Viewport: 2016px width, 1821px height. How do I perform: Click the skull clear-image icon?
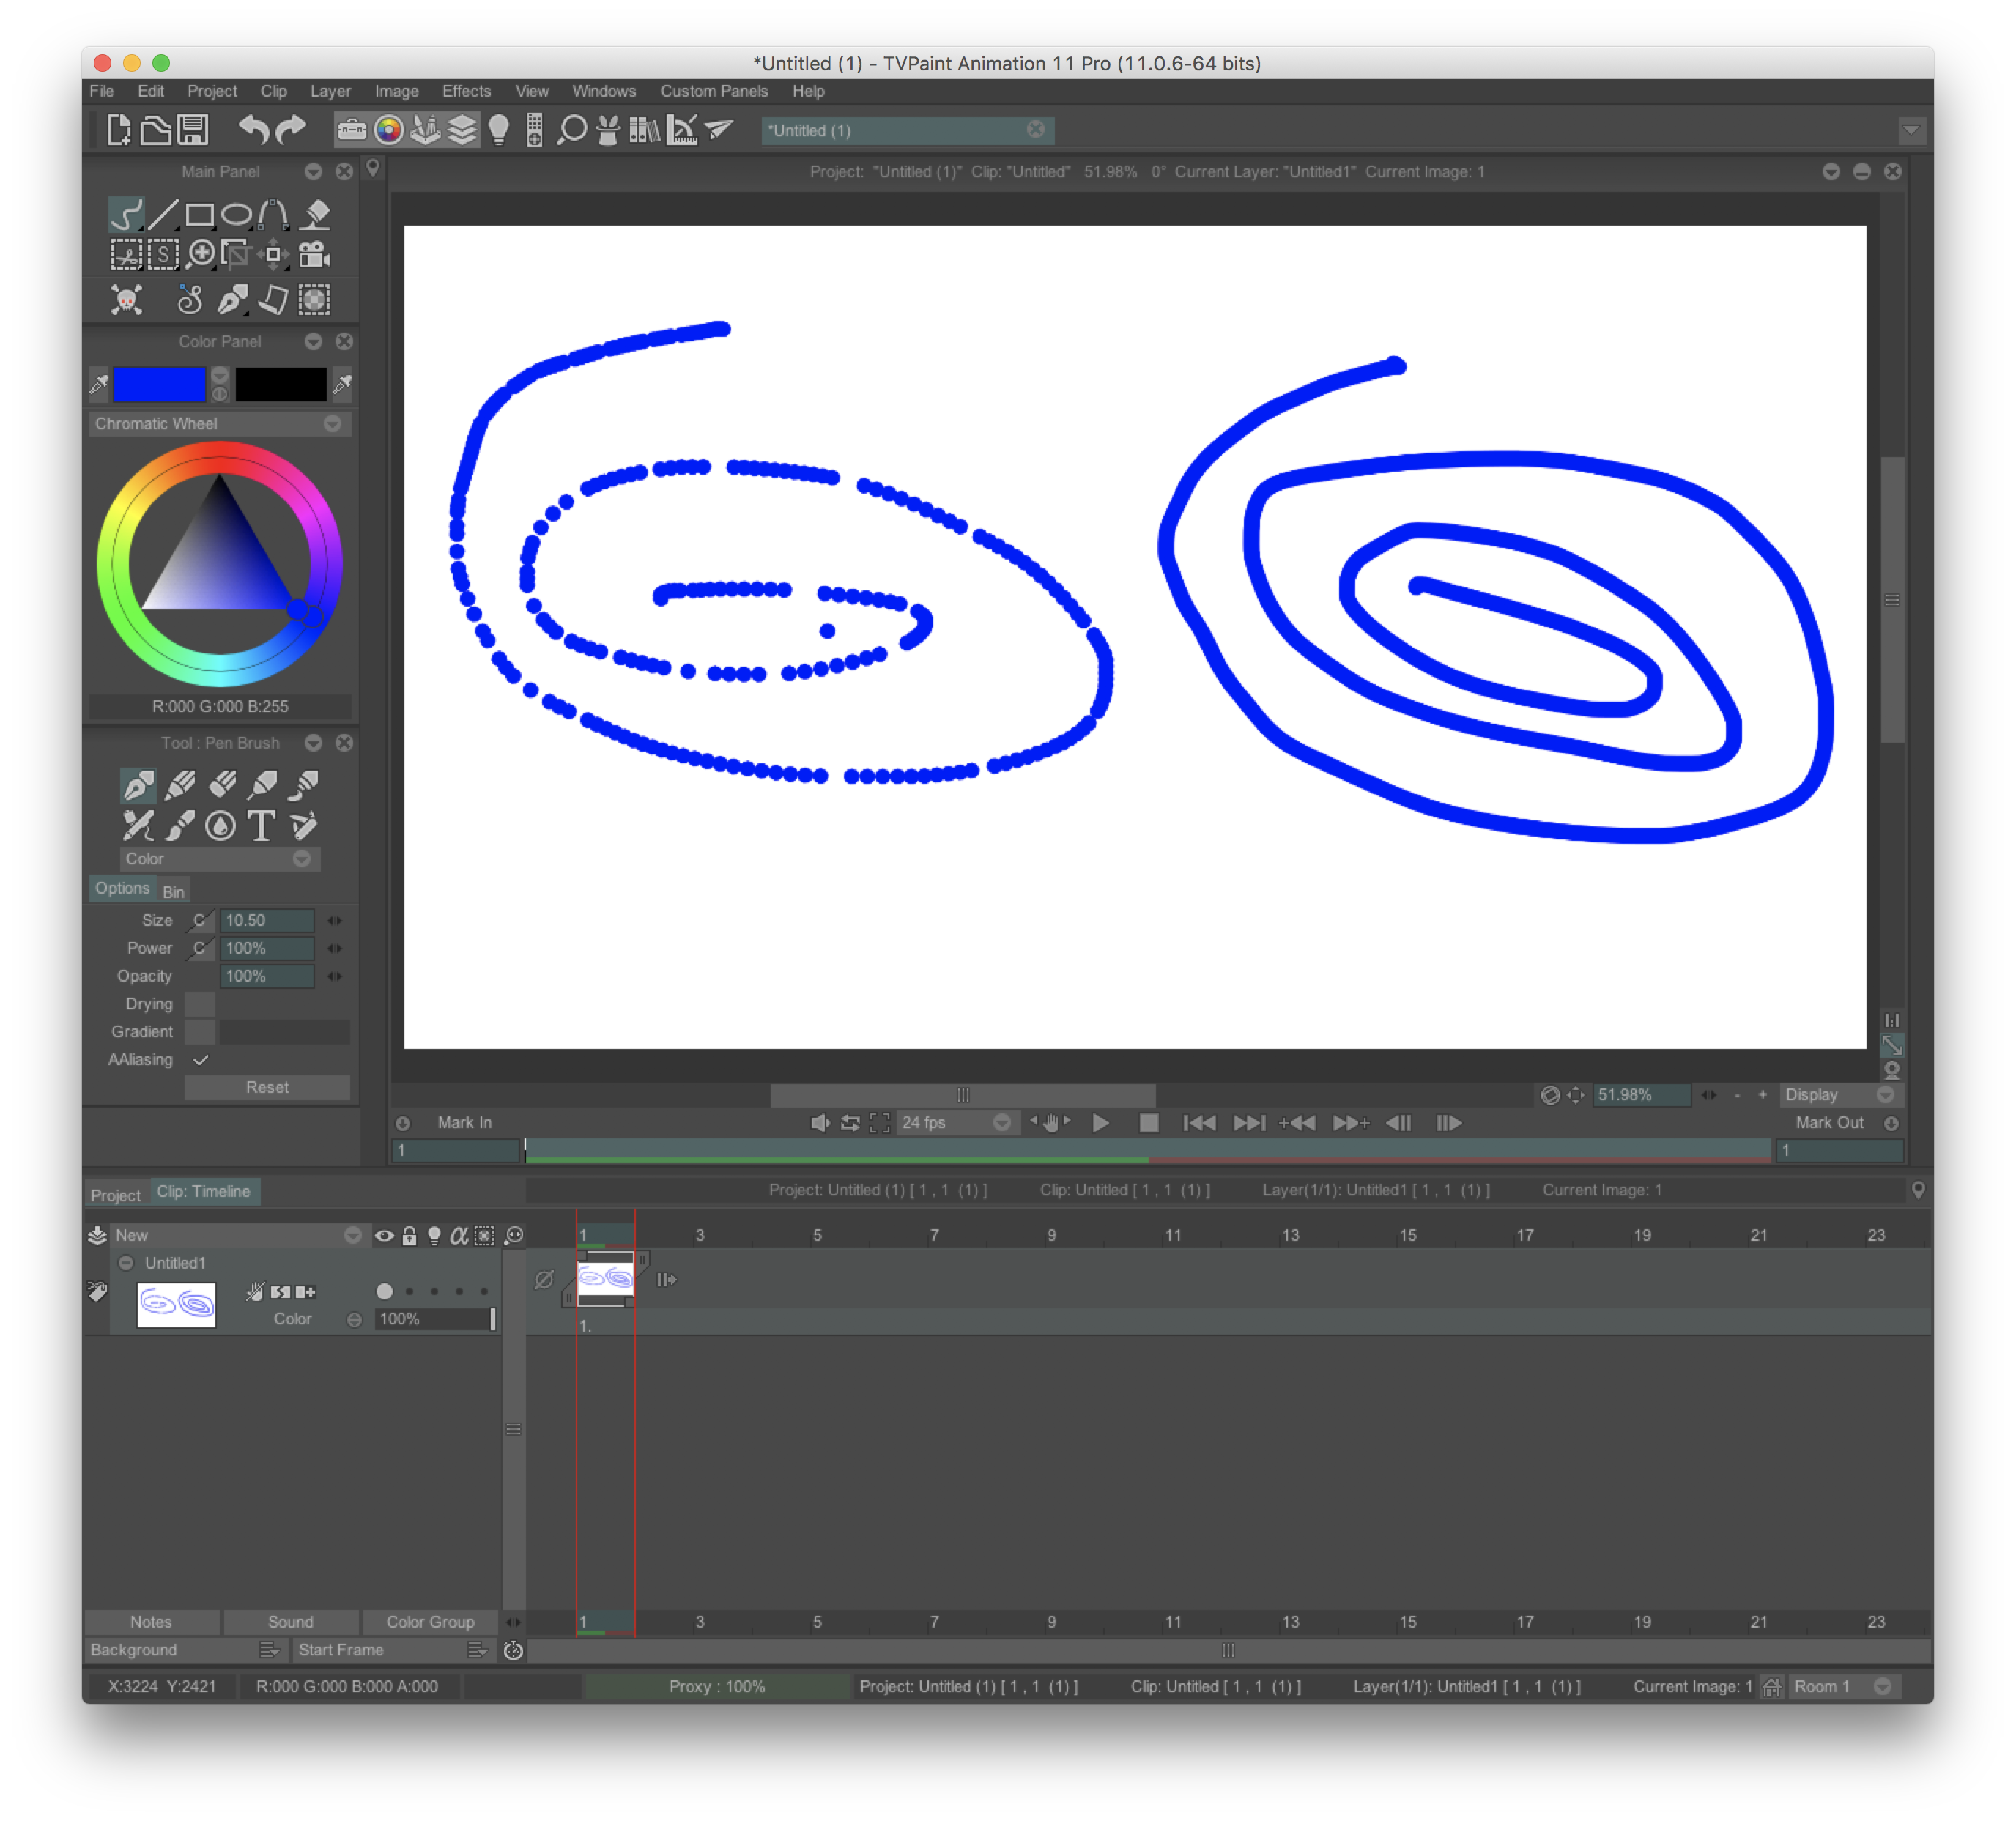pos(126,299)
